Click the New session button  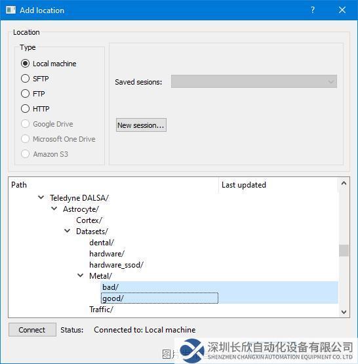pyautogui.click(x=141, y=125)
